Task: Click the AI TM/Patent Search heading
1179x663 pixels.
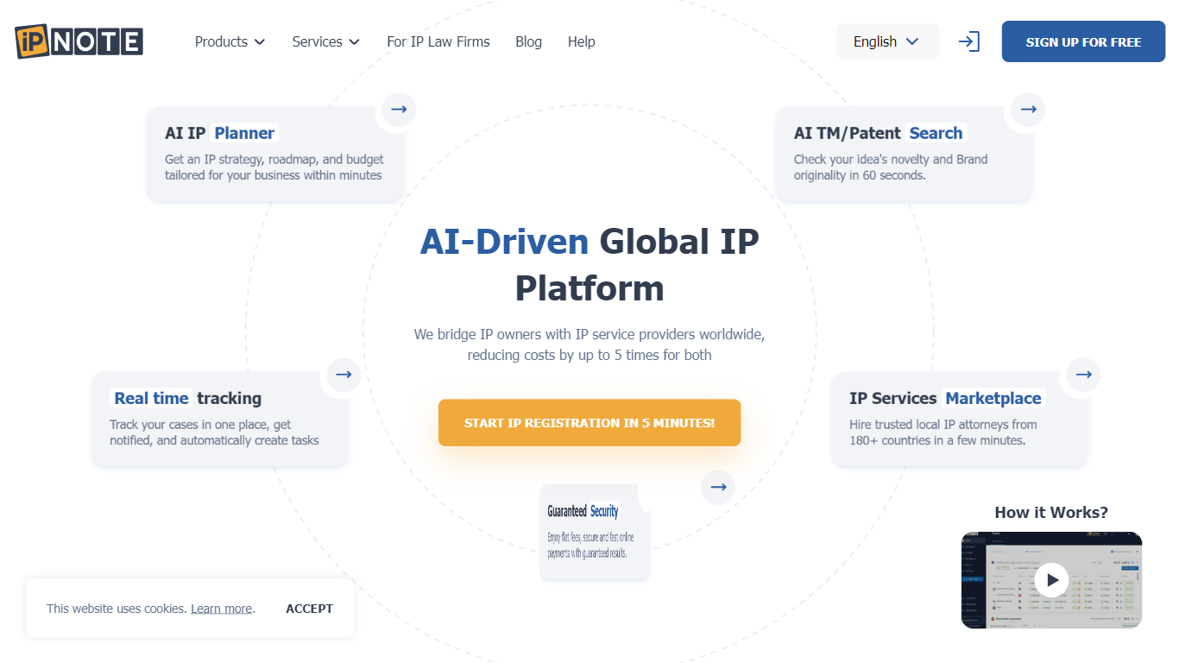Action: pyautogui.click(x=879, y=133)
